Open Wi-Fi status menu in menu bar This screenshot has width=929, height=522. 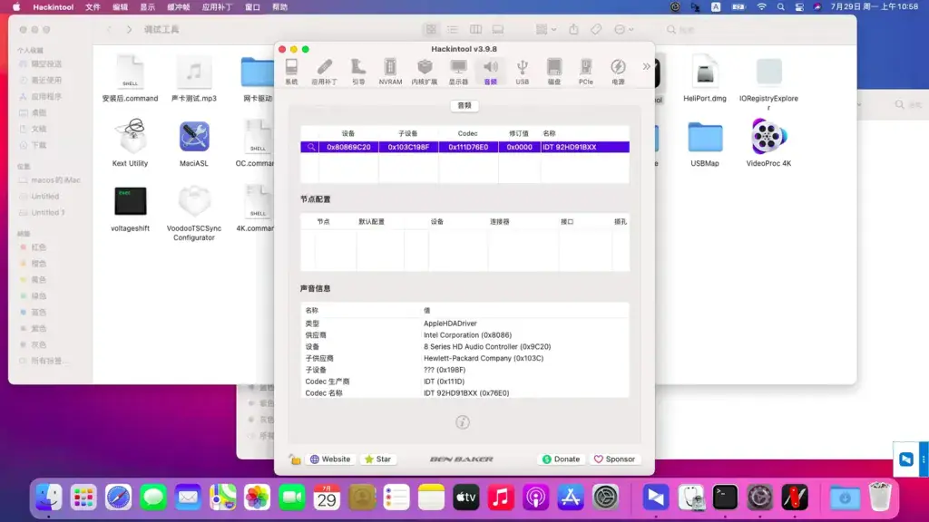coord(761,7)
